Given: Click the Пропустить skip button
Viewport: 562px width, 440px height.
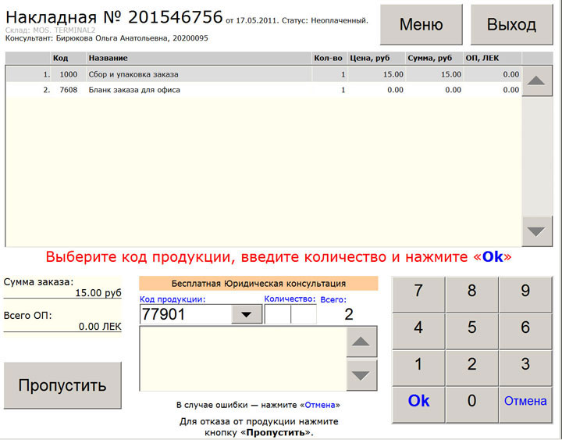Looking at the screenshot, I should (62, 385).
